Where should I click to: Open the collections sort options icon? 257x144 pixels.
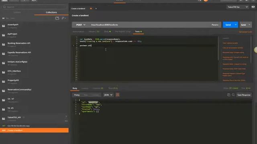pyautogui.click(x=63, y=18)
